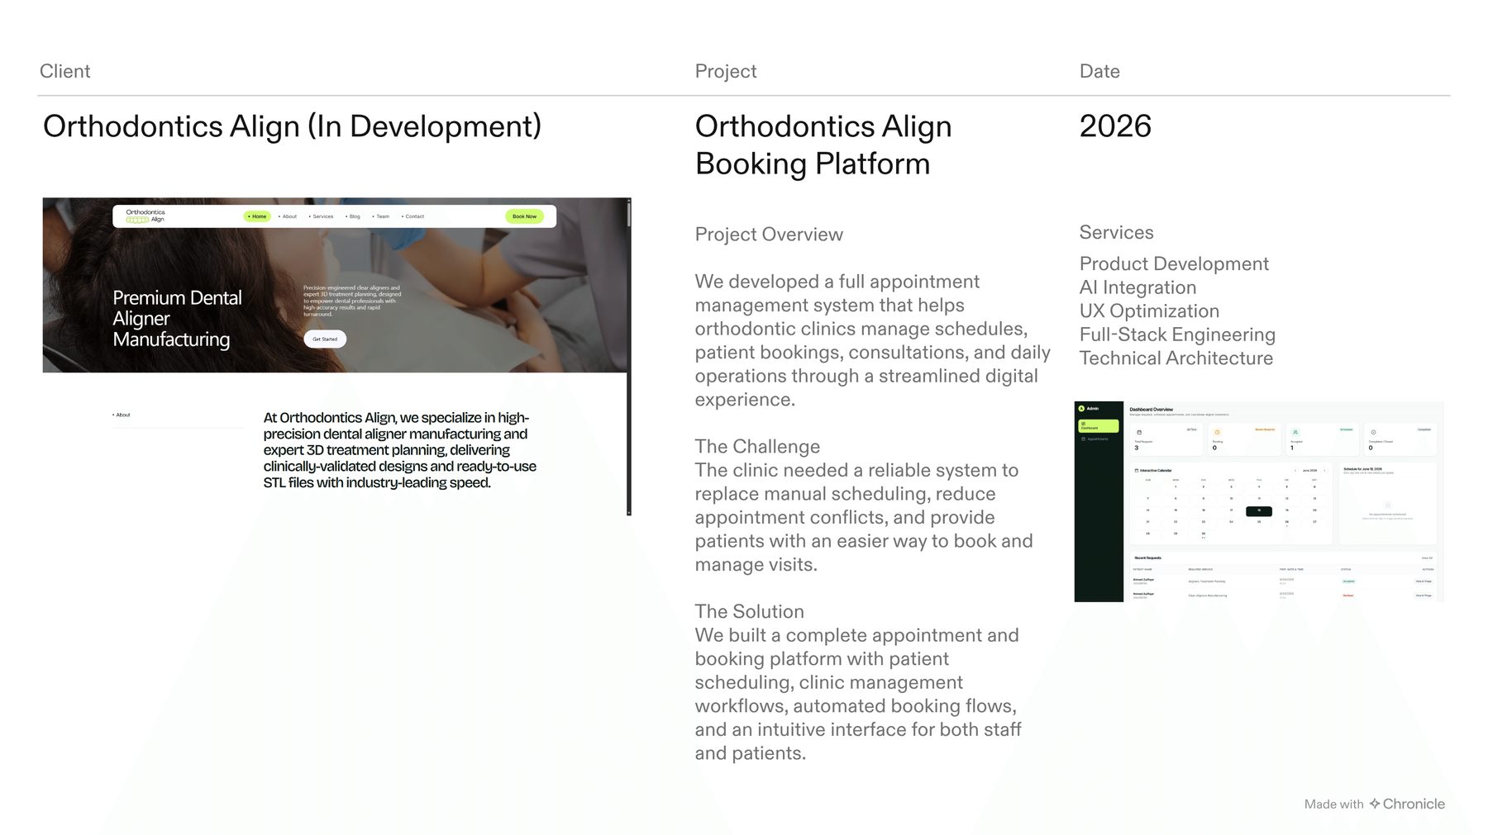Image resolution: width=1488 pixels, height=835 pixels.
Task: Click the 'Full-Stack Engineering' service text
Action: [x=1177, y=334]
